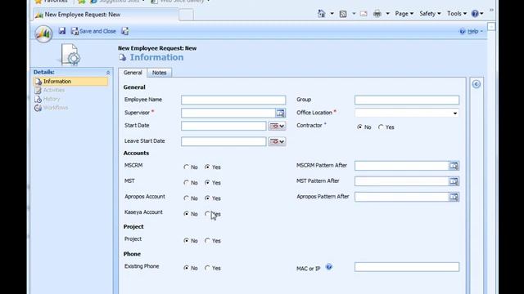Open the Start Date calendar picker

[x=277, y=126]
